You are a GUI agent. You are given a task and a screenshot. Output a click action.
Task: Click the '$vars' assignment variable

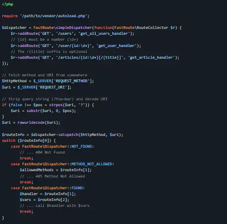click(x=25, y=200)
